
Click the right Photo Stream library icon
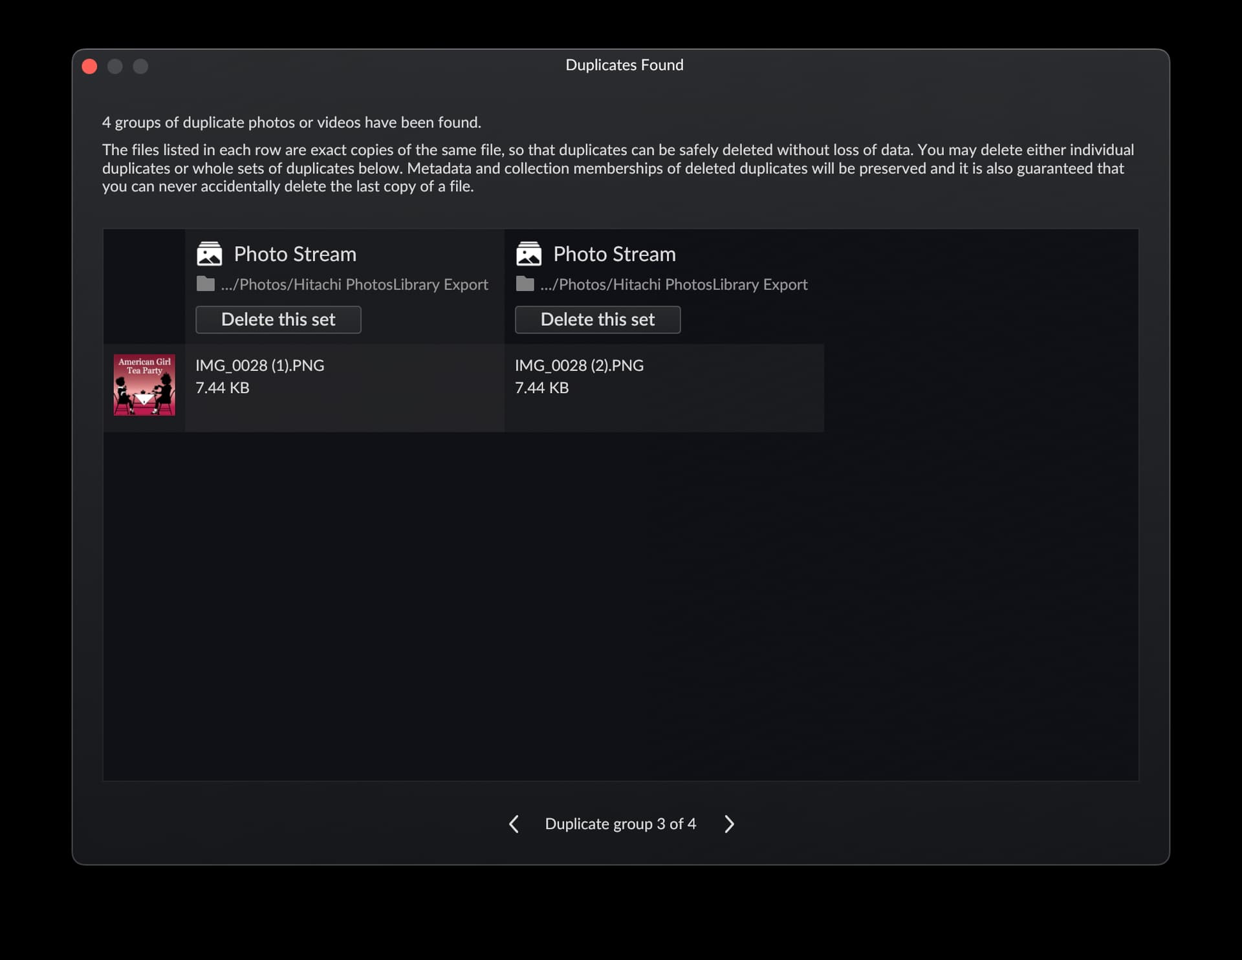(528, 253)
